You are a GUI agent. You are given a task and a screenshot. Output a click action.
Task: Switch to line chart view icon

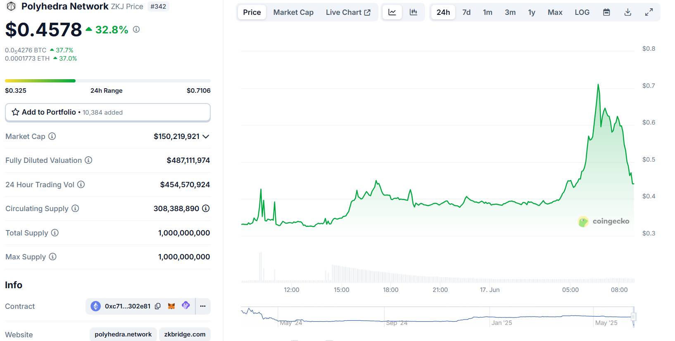pyautogui.click(x=392, y=12)
